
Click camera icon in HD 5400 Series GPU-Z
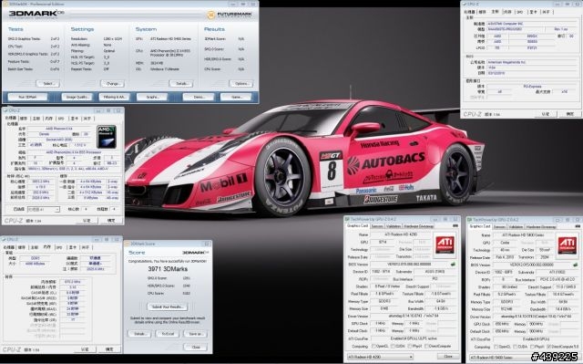click(578, 226)
